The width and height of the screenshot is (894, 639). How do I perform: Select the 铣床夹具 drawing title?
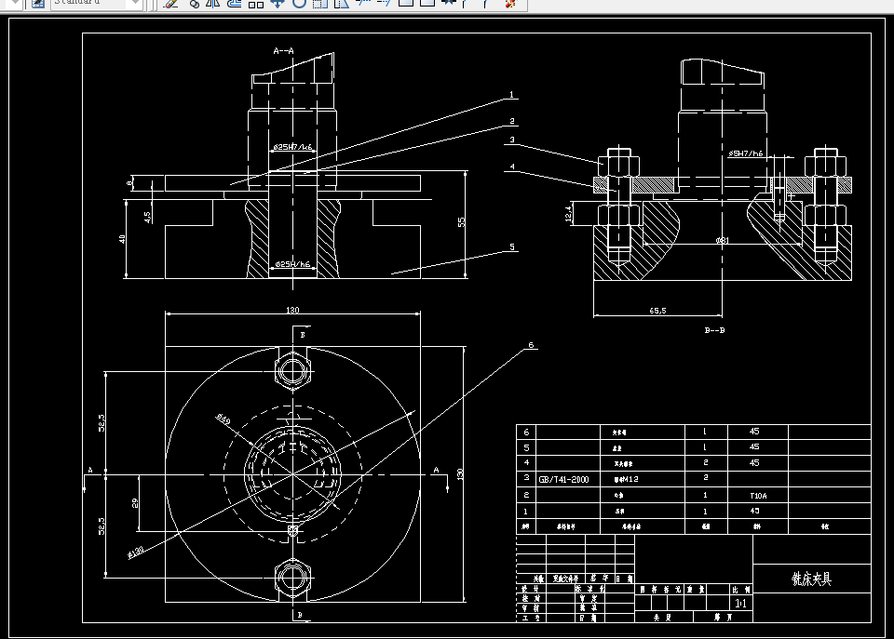point(811,579)
